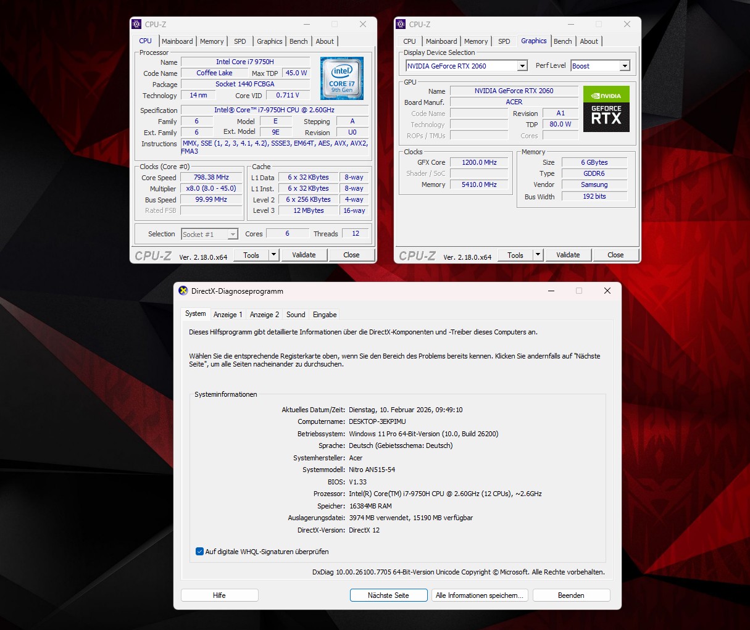
Task: Switch to the Anzeige 1 tab
Action: coord(228,315)
